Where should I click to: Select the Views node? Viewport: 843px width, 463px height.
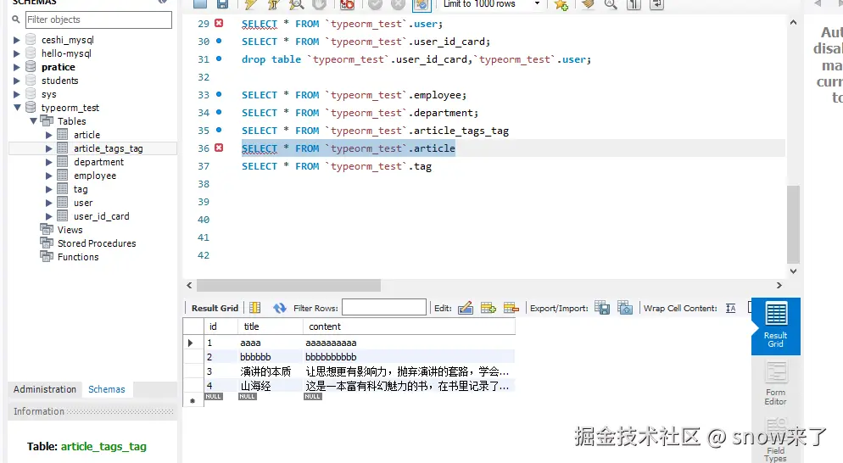(x=70, y=230)
